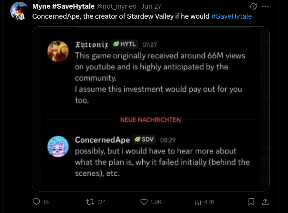
Task: Click the green HYTL server tag badge
Action: coord(125,44)
